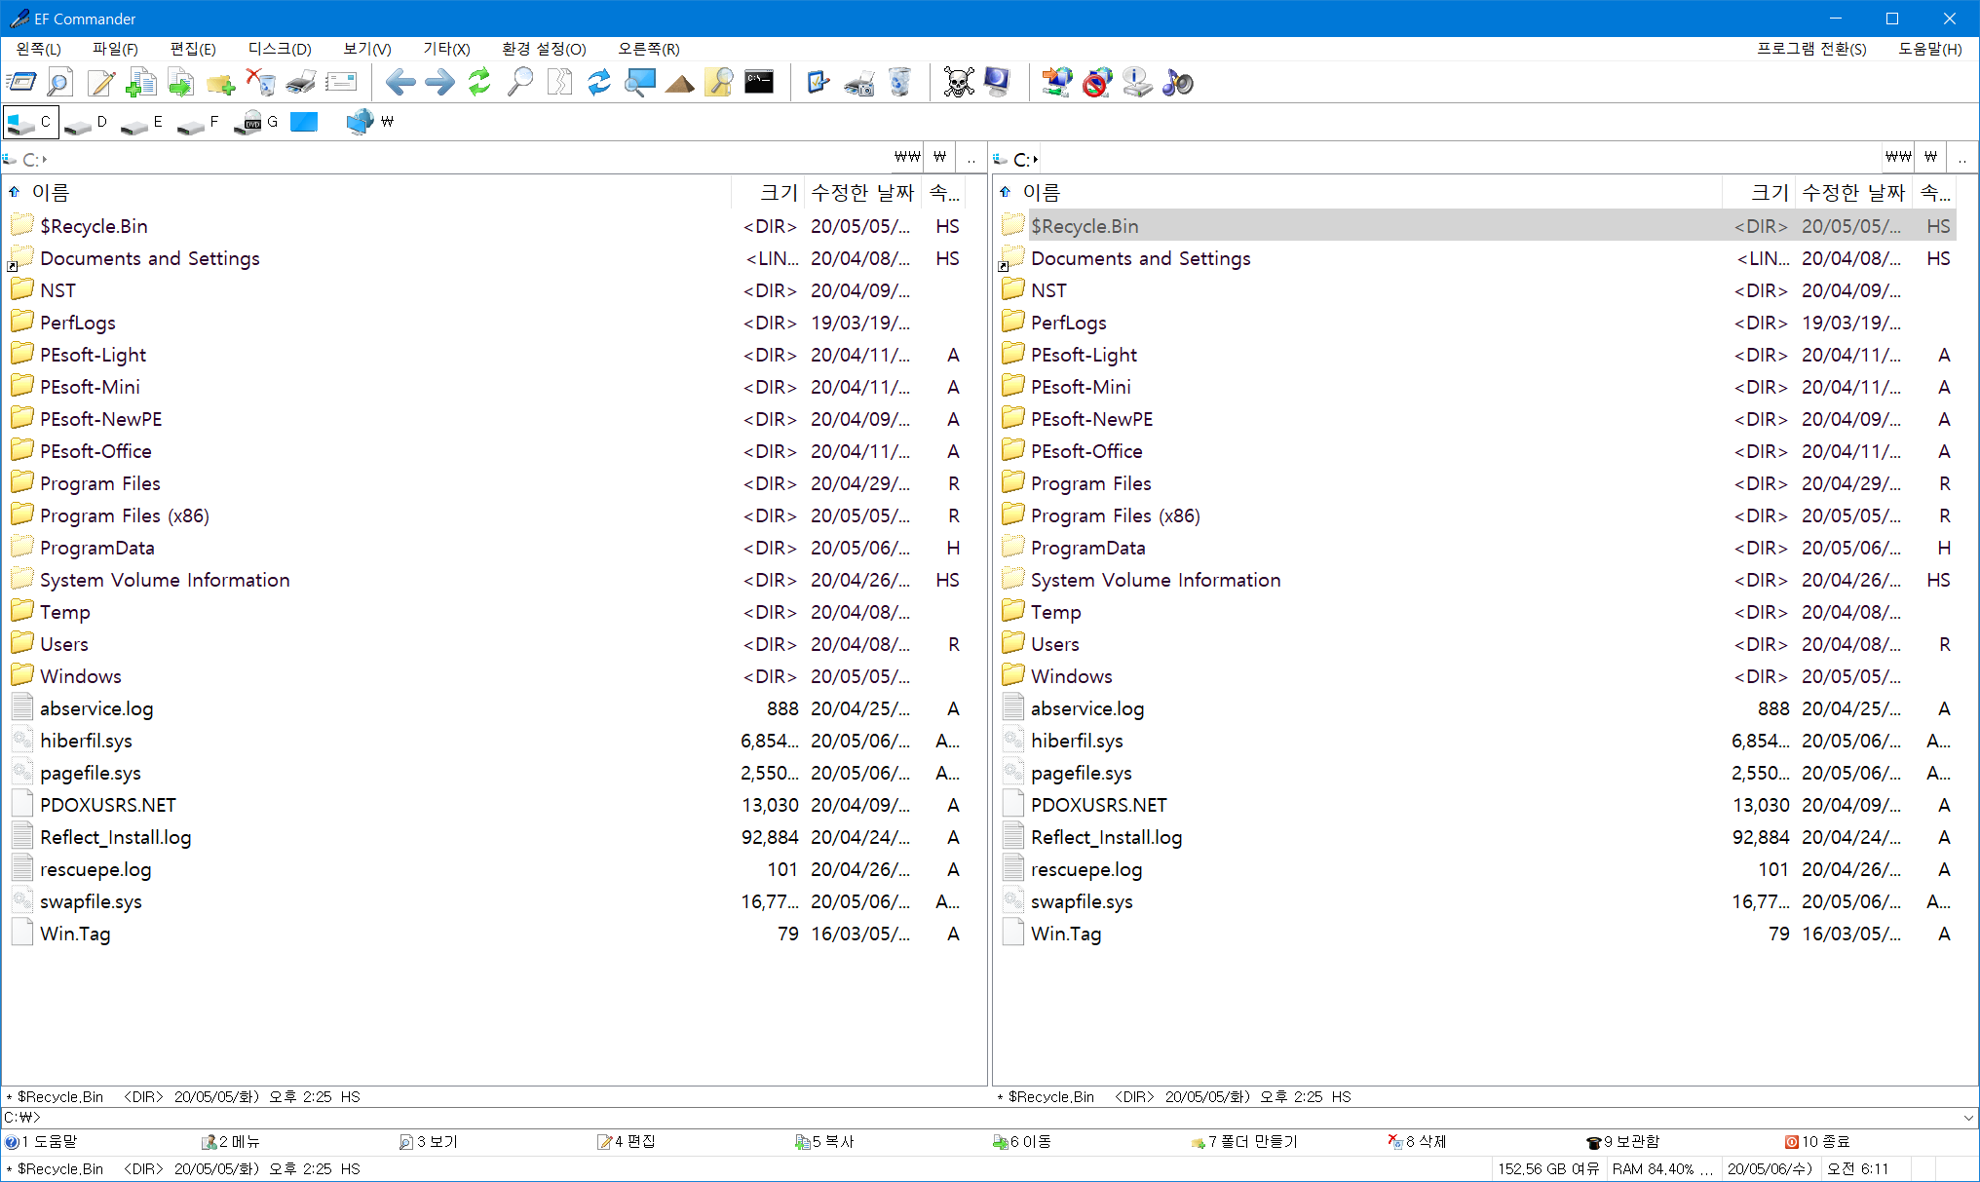This screenshot has height=1182, width=1980.
Task: Select hiberfil.sys in left panel
Action: (86, 741)
